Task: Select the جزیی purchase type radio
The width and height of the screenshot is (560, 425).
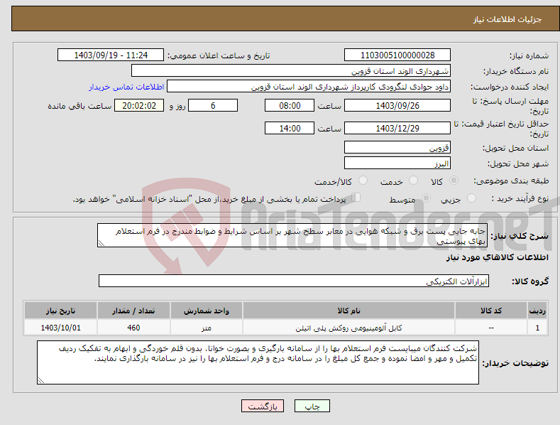Action: (x=471, y=198)
